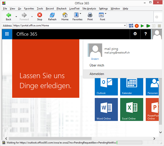Open the Help menu
This screenshot has height=146, width=164.
pos(125,8)
